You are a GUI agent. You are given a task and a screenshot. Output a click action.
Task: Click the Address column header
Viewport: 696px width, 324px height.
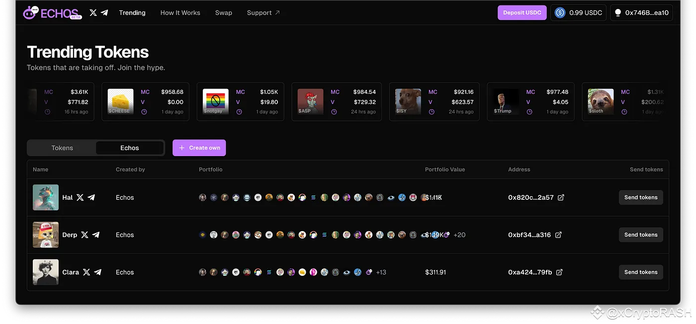point(519,169)
